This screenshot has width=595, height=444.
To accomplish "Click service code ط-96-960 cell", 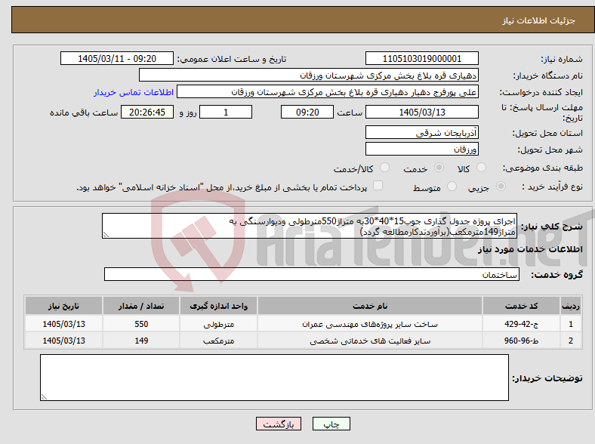I will [522, 341].
